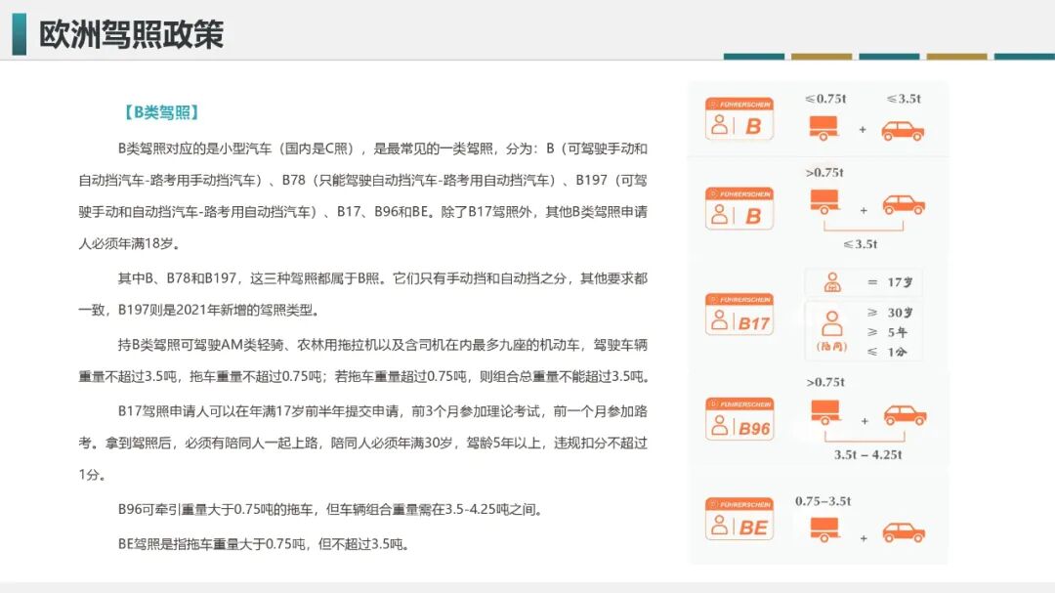Click the accompanying person icon above (陪同)
The width and height of the screenshot is (1055, 593).
click(832, 323)
